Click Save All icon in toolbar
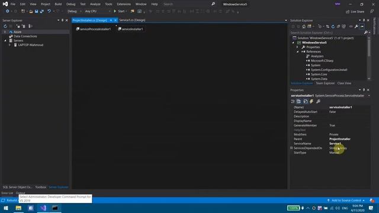The width and height of the screenshot is (379, 213). click(41, 11)
